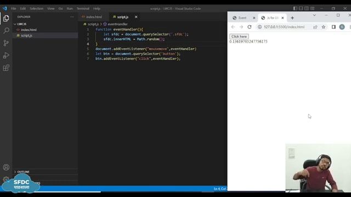Open Run and Debug view
This screenshot has height=197, width=351.
click(x=6, y=55)
